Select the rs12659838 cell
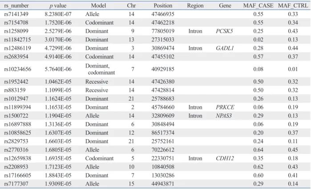This screenshot has height=189, width=311. (17, 158)
